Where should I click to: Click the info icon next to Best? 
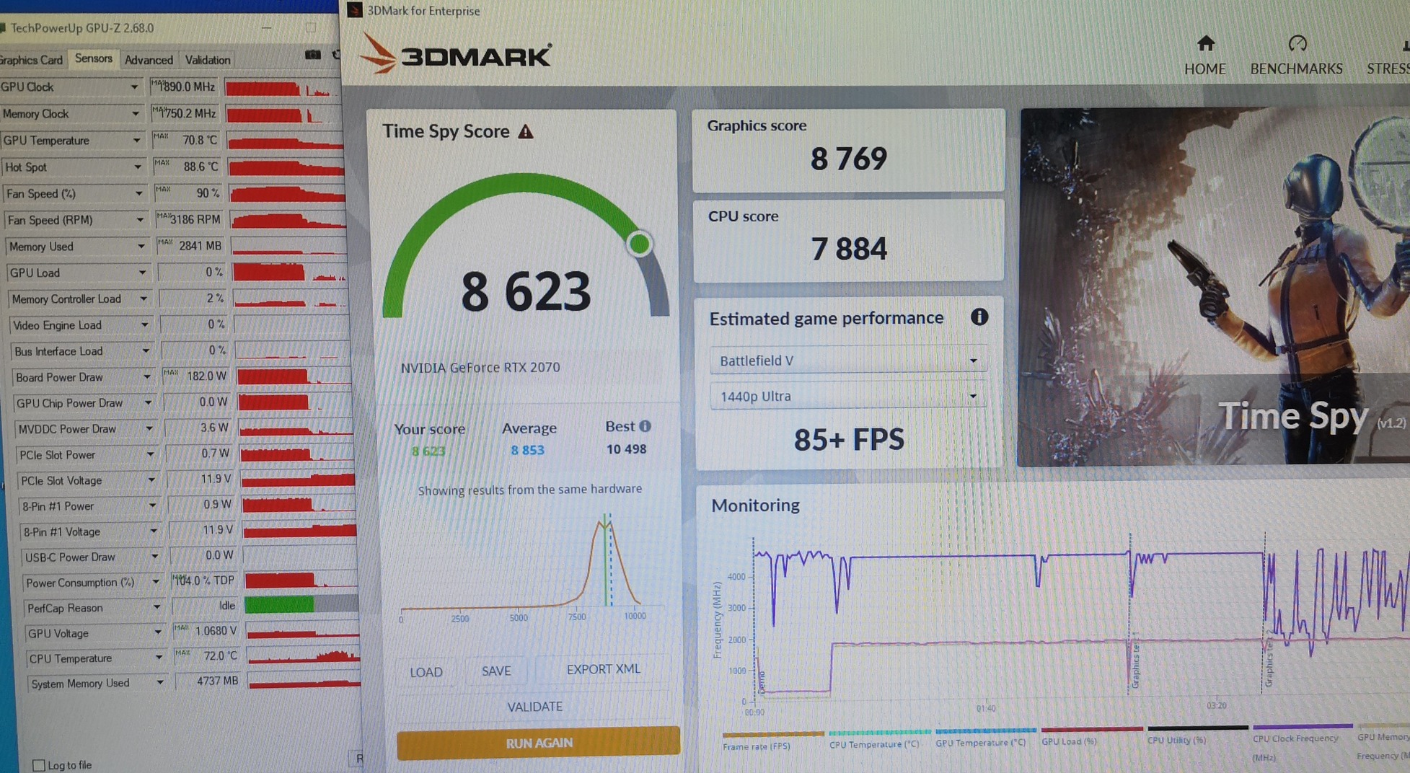(x=645, y=426)
